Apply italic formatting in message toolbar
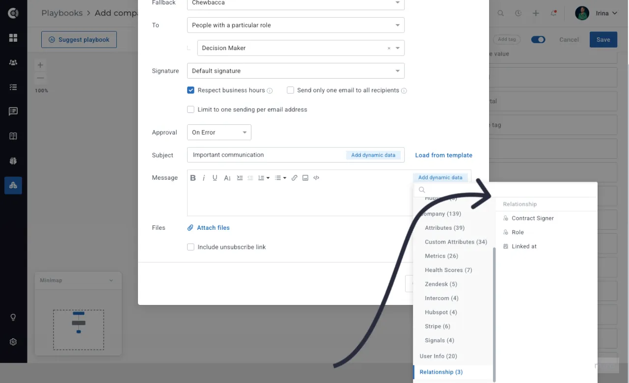 tap(204, 178)
